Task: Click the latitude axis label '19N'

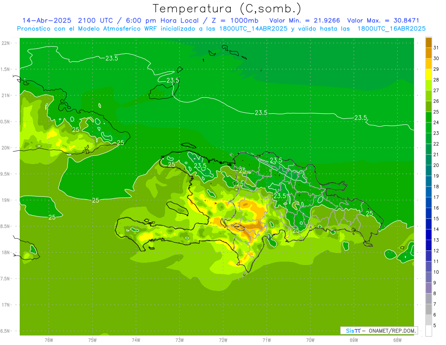Action: (6, 200)
